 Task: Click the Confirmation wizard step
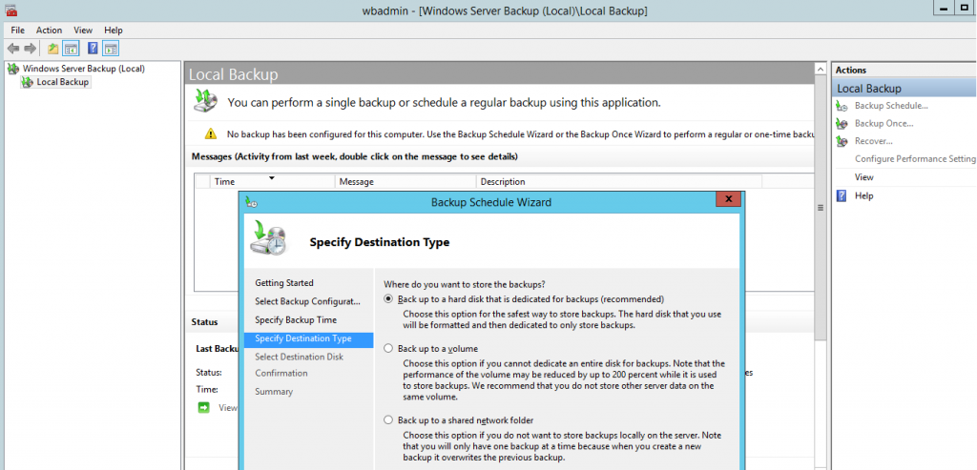pyautogui.click(x=281, y=373)
